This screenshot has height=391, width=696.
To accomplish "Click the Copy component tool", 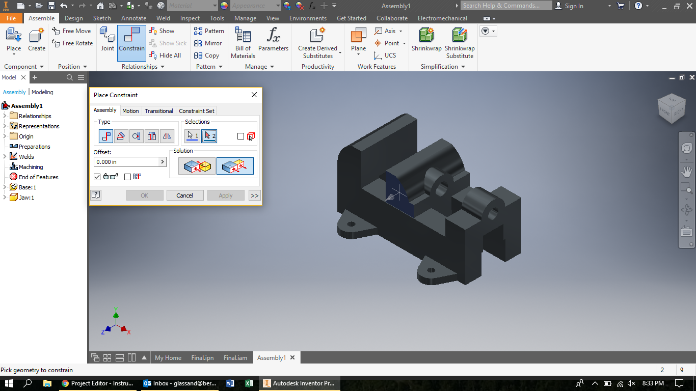I will pos(206,55).
